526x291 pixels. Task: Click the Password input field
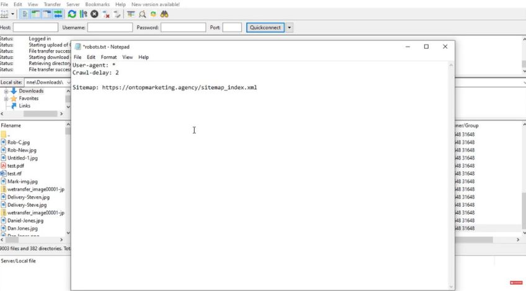click(x=183, y=27)
